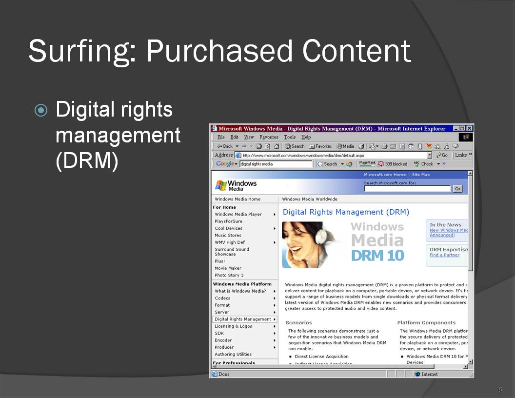Click the Google toolbar logo
Screen dimensions: 515x398
coord(225,163)
